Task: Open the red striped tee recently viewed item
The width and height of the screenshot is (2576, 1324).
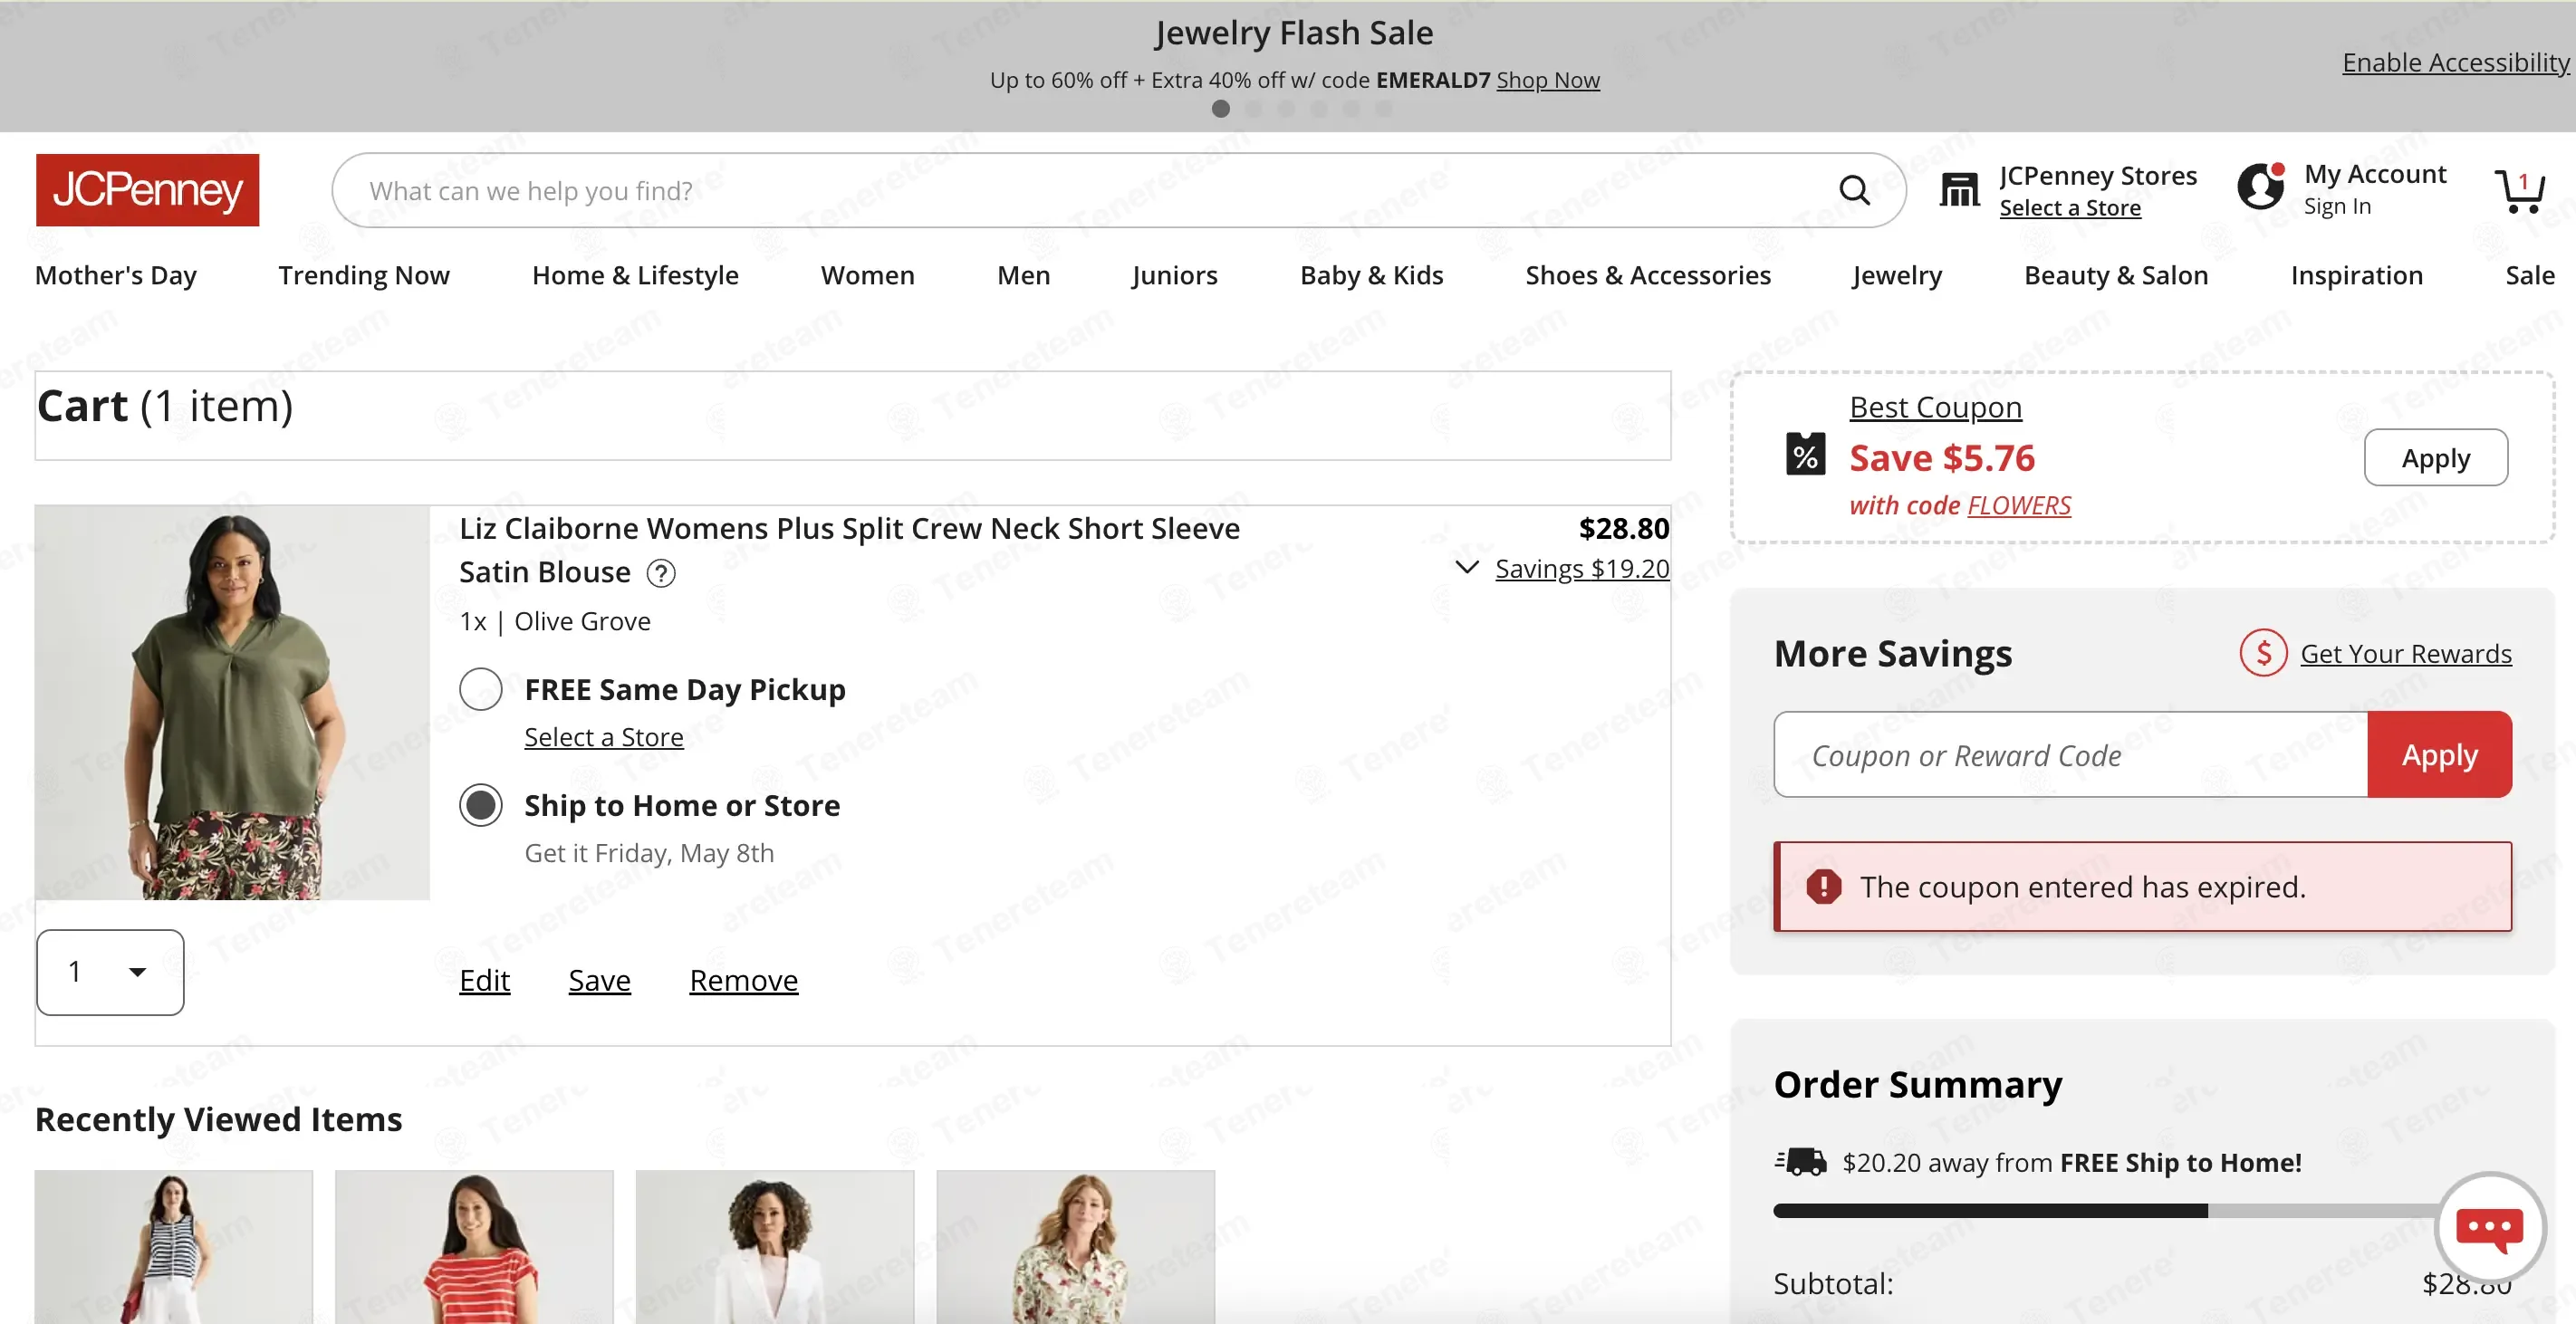Action: 474,1247
